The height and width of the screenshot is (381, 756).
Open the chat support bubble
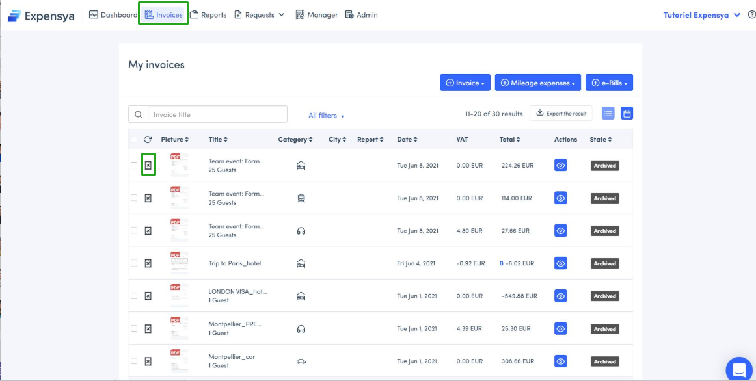pos(738,369)
